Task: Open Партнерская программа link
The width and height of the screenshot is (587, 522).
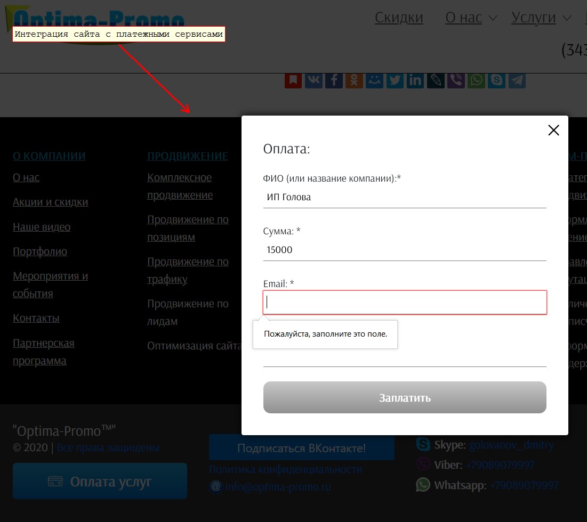Action: [43, 352]
